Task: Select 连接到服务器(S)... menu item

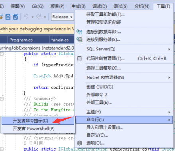Action: 103,40
